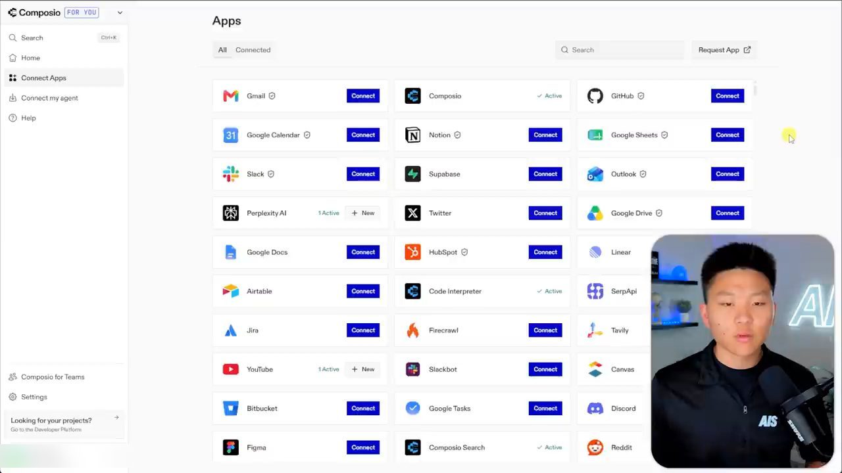Click the Google Calendar icon
The height and width of the screenshot is (473, 842).
(230, 135)
